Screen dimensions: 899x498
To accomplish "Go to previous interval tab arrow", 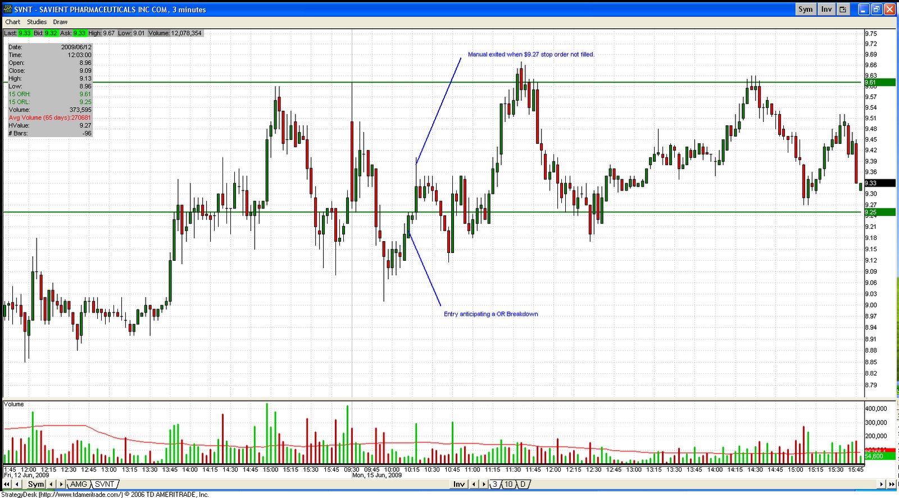I will tap(473, 484).
